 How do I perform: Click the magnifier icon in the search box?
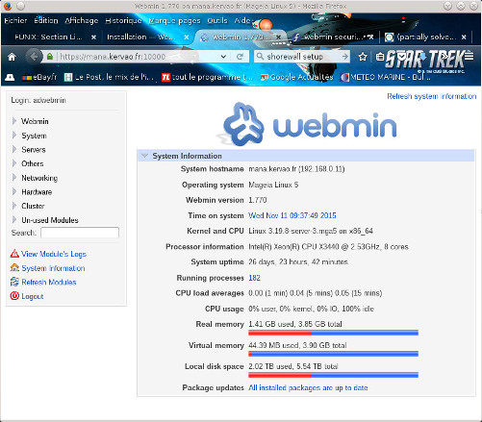coord(260,57)
